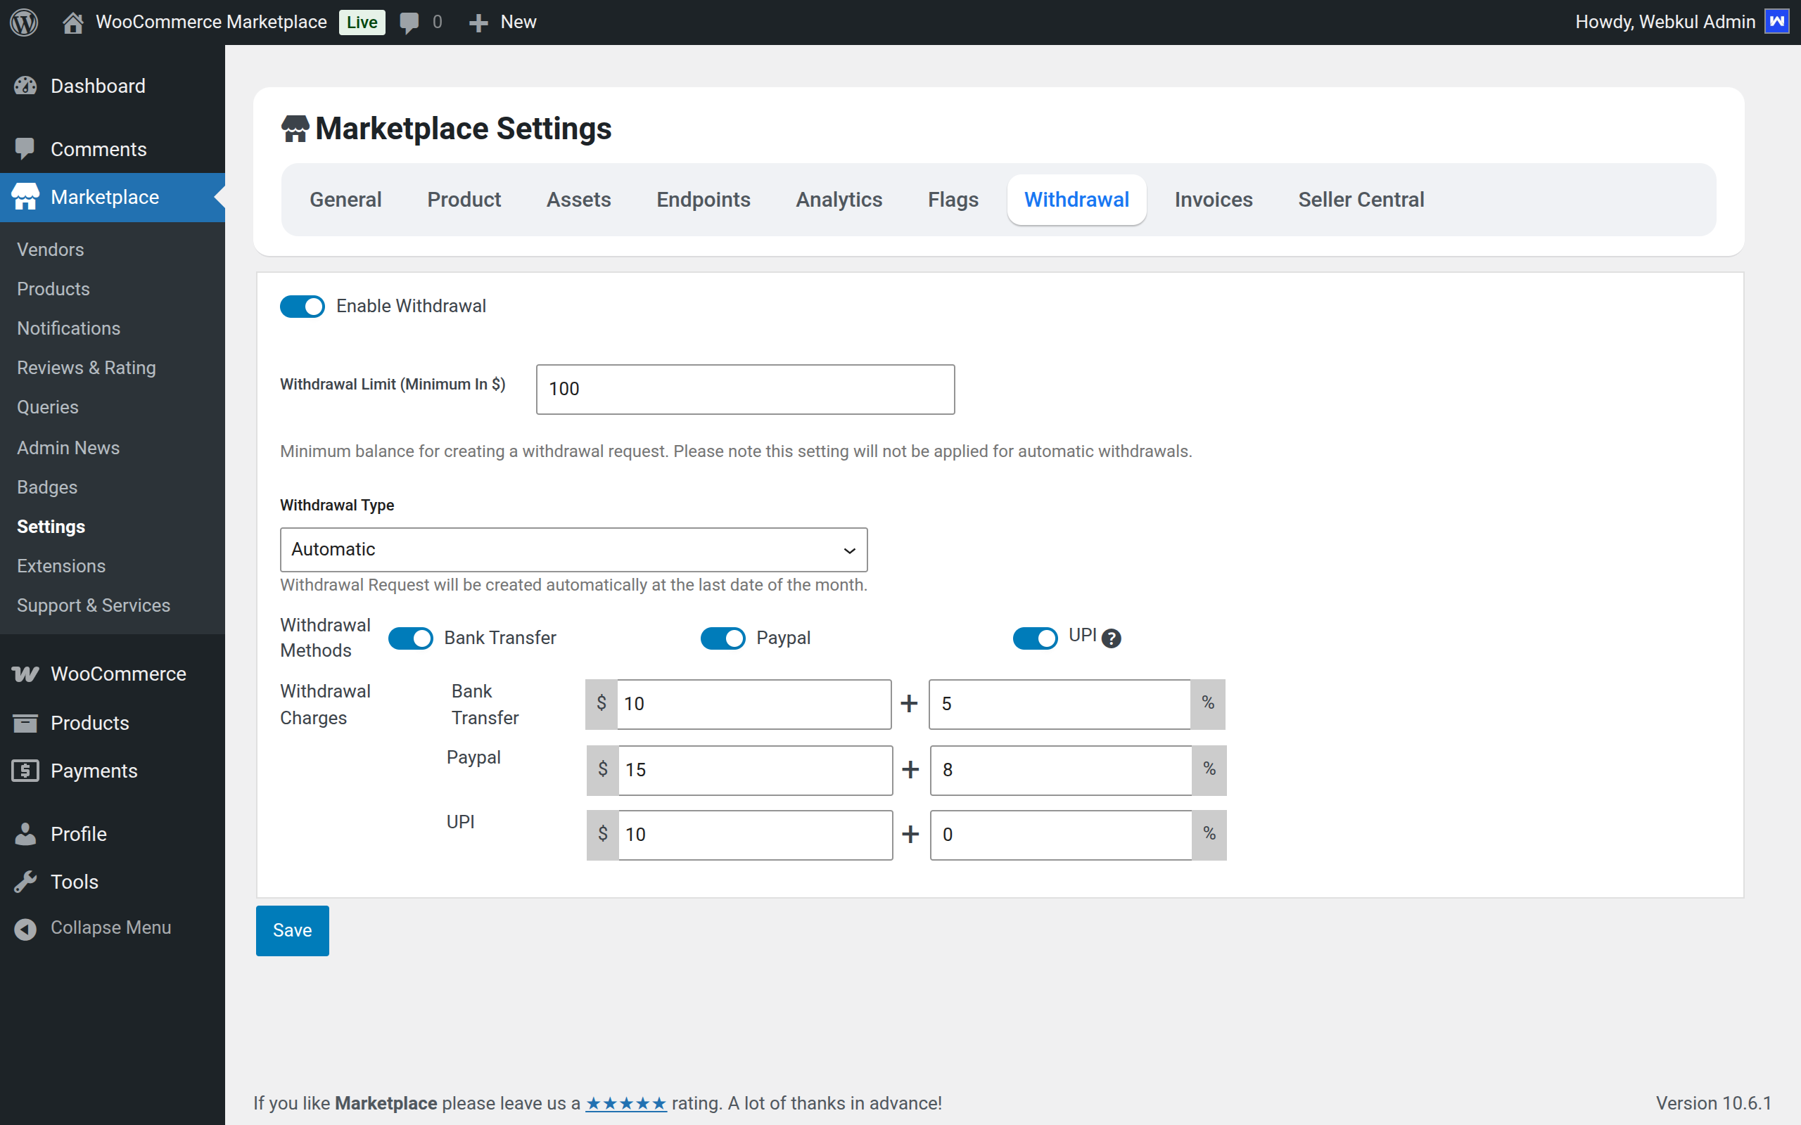Open the Withdrawal Type dropdown

pos(572,549)
